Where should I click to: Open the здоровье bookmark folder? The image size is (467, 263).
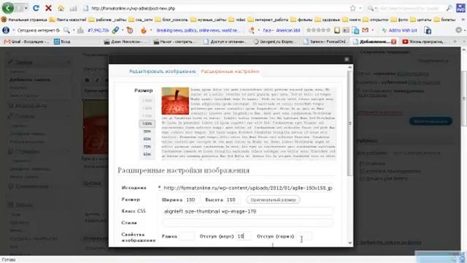coord(328,20)
